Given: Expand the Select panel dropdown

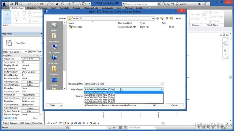Looking at the screenshot, I should [x=7, y=25].
